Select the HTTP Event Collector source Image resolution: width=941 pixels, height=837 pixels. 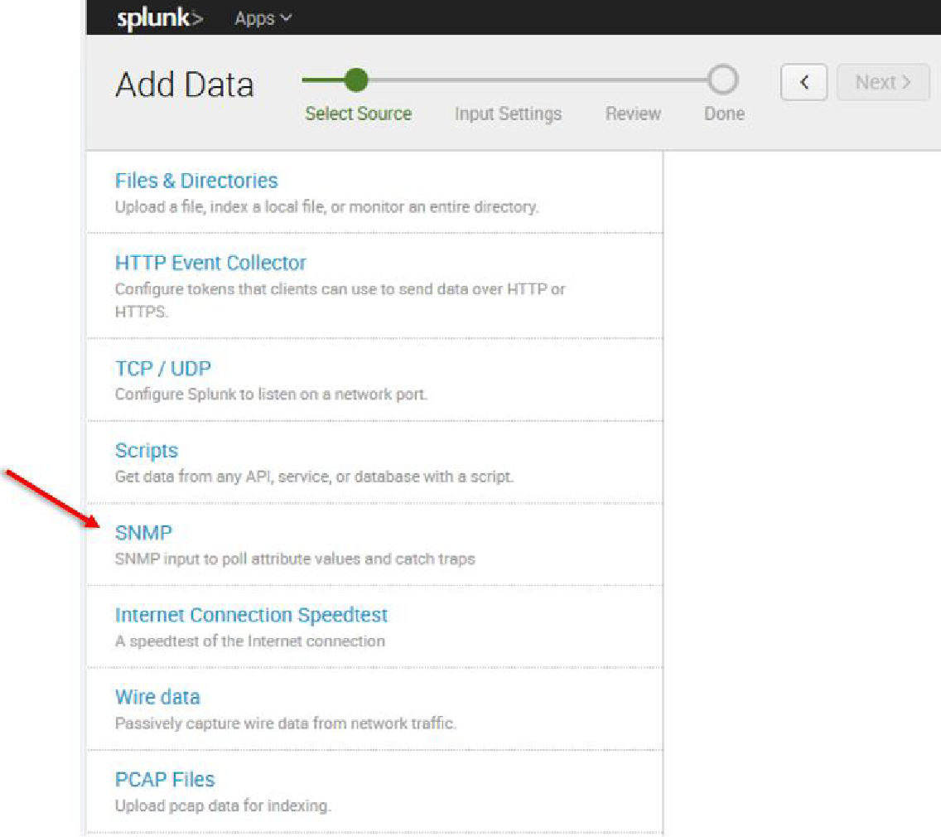(x=210, y=263)
